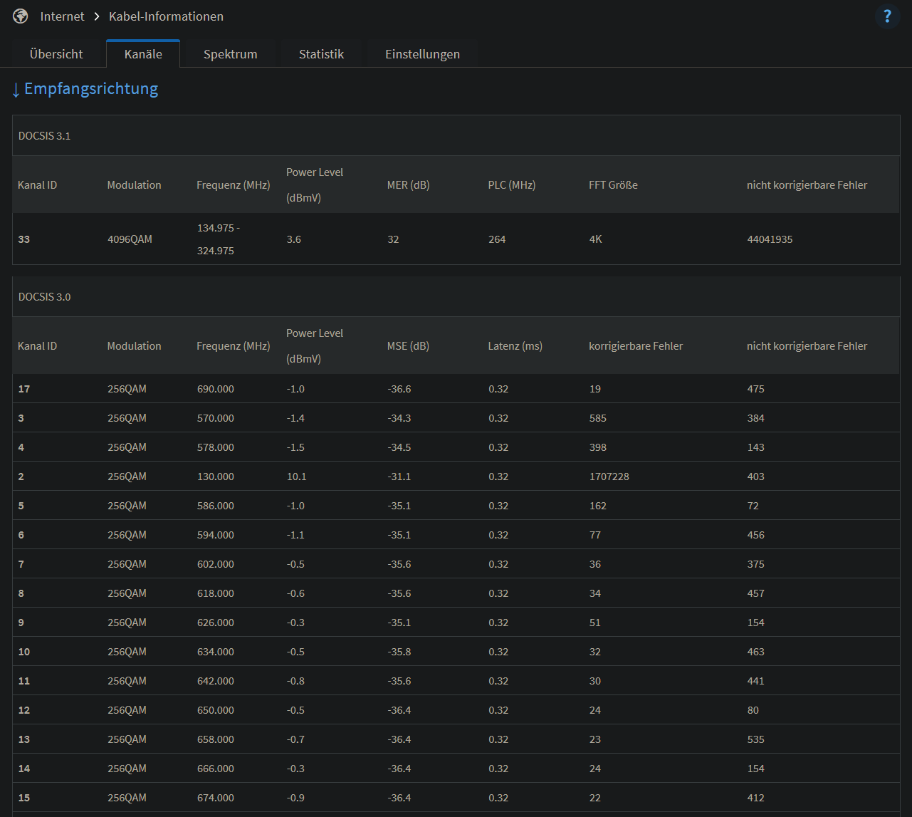Select frequency 618.000 cell
The width and height of the screenshot is (912, 817).
(216, 593)
